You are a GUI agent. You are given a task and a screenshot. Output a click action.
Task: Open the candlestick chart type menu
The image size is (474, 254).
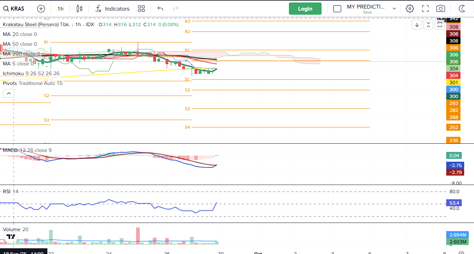(x=79, y=9)
